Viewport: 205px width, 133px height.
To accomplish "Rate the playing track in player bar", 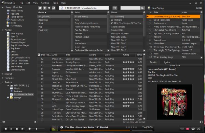I will [131, 127].
